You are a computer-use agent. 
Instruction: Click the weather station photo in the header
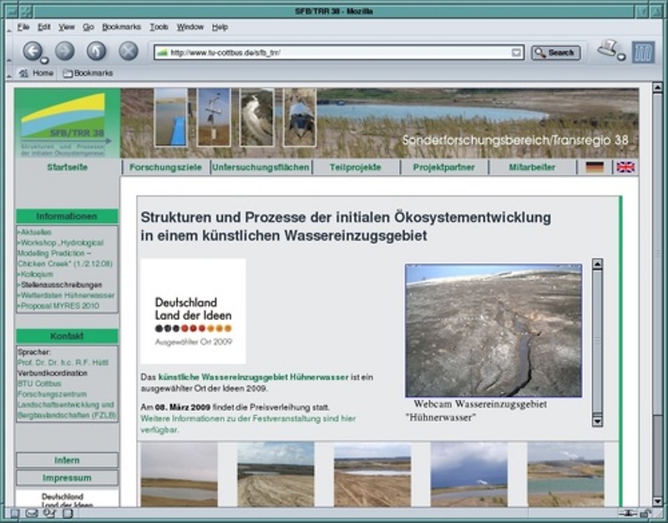point(214,118)
